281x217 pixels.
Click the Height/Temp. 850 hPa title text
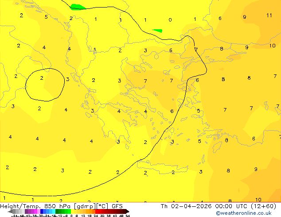pos(35,206)
